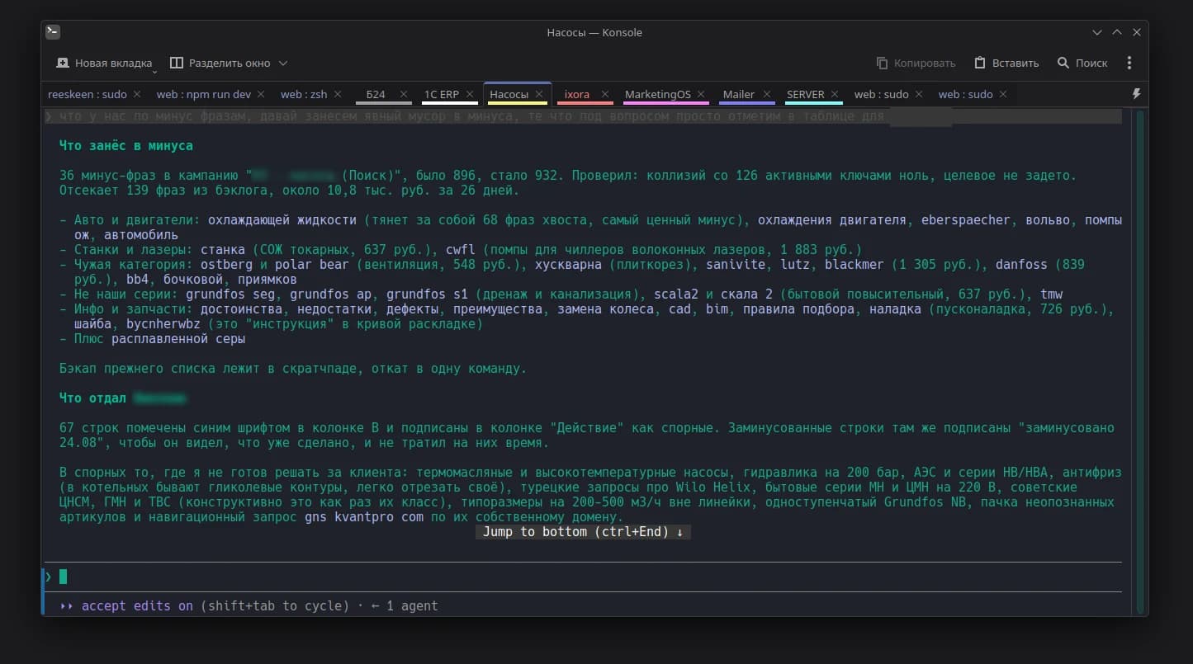Close the Б24 tab
1193x664 pixels.
click(x=404, y=94)
